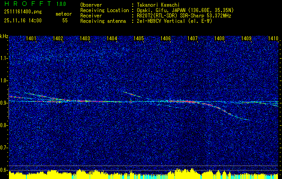Viewport: 282px width, 179px height.
Task: Click the 1410 time marker
Action: [273, 38]
